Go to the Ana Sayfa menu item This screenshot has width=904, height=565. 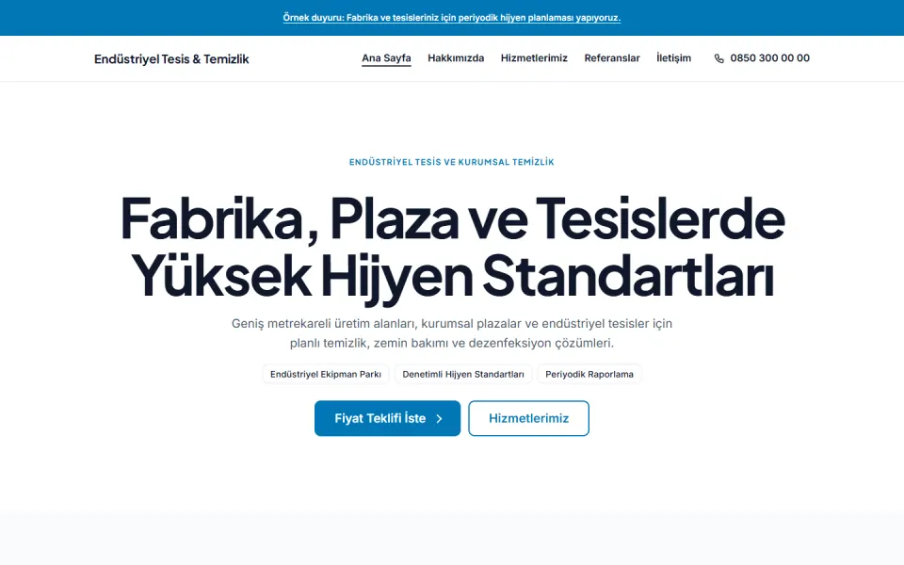point(386,58)
